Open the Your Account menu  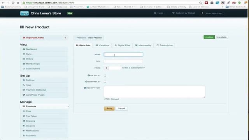coord(213,13)
